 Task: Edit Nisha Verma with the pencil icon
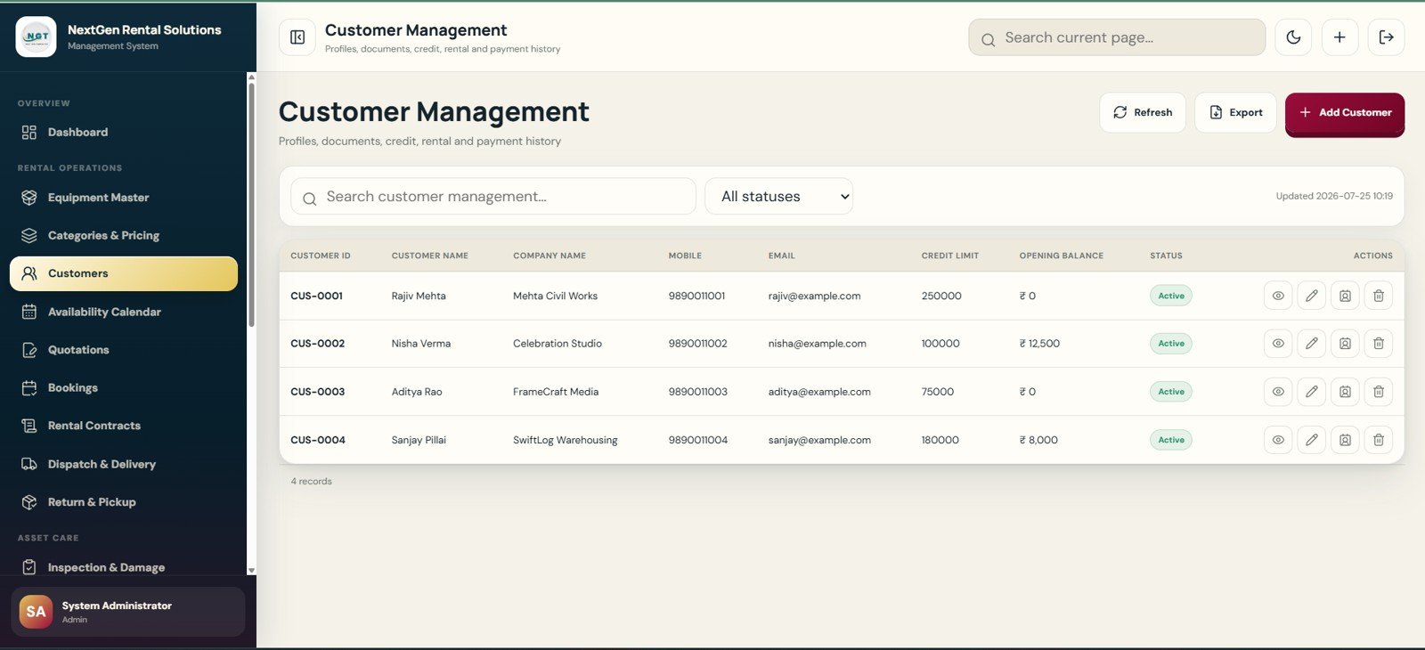coord(1312,343)
